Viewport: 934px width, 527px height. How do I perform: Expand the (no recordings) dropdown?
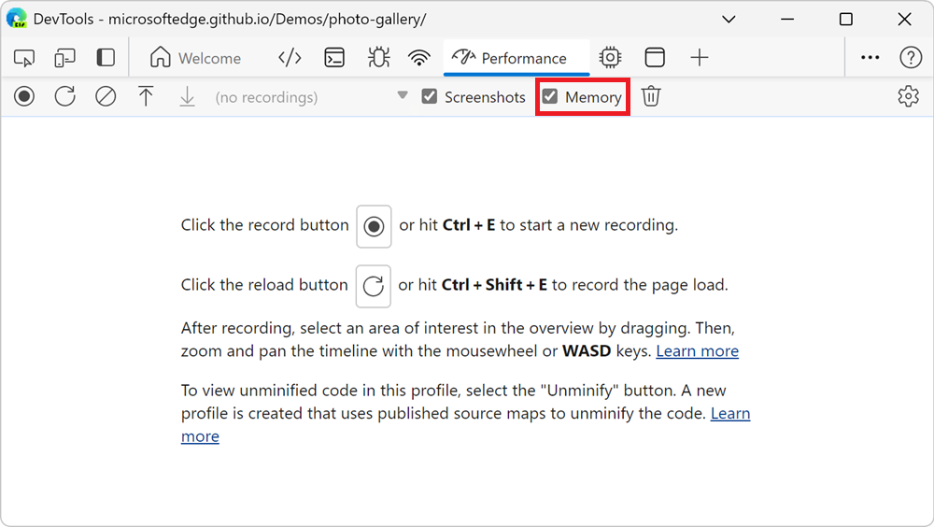(311, 96)
